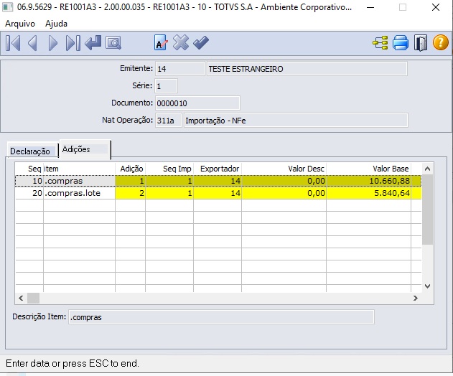
Task: Click the Seq column header
Action: click(x=29, y=169)
